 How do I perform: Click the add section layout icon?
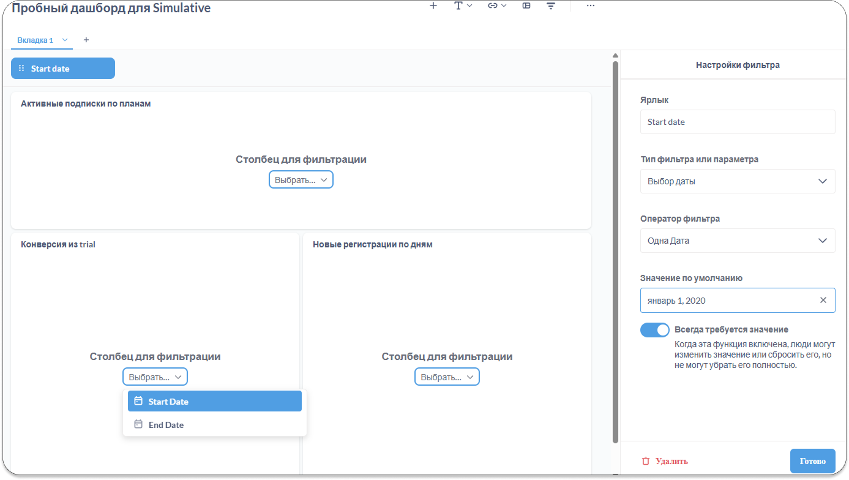[x=526, y=6]
